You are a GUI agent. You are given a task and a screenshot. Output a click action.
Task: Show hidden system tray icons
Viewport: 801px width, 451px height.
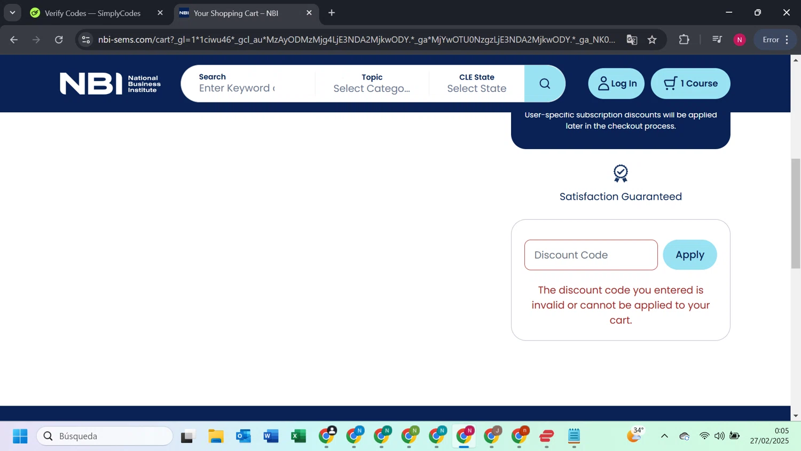664,436
